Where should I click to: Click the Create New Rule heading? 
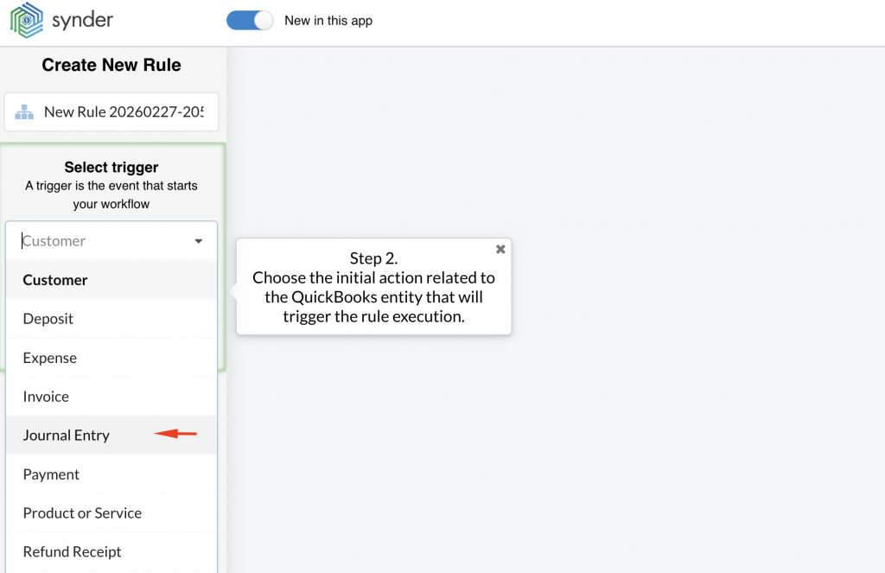[x=111, y=65]
